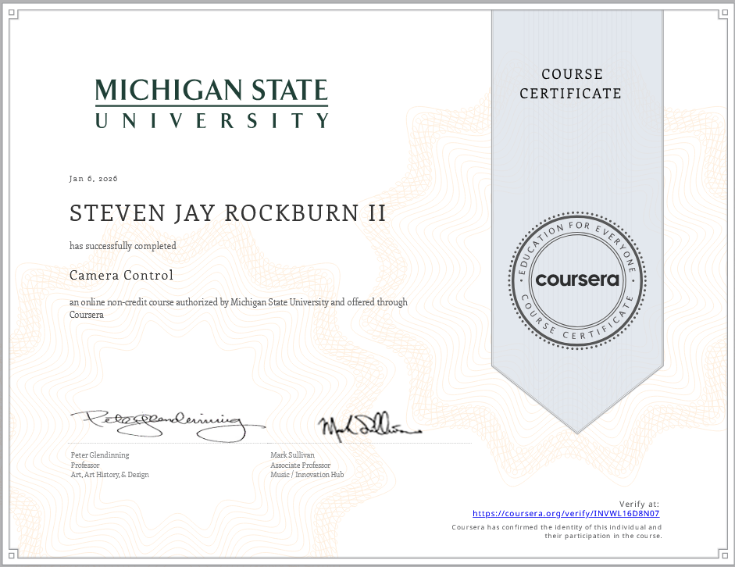Click the Michigan State University logo
This screenshot has height=567, width=735.
coord(212,103)
